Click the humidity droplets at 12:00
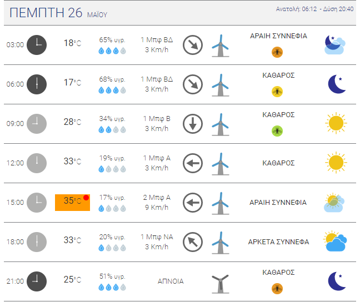This screenshot has width=360, height=302. [x=112, y=169]
